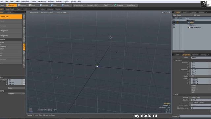211x119 pixels.
Task: Click the viewport move/pan icon
Action: (x=162, y=13)
